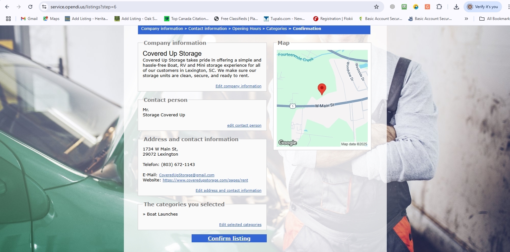
Task: Click the phone number (803) 672-1143
Action: (178, 165)
